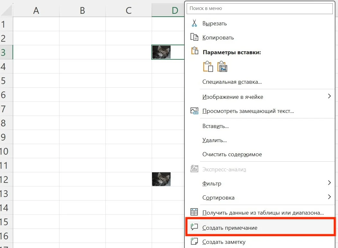Screen dimensions: 338x248
Task: Choose Специальная вставка from the menu
Action: (x=232, y=82)
